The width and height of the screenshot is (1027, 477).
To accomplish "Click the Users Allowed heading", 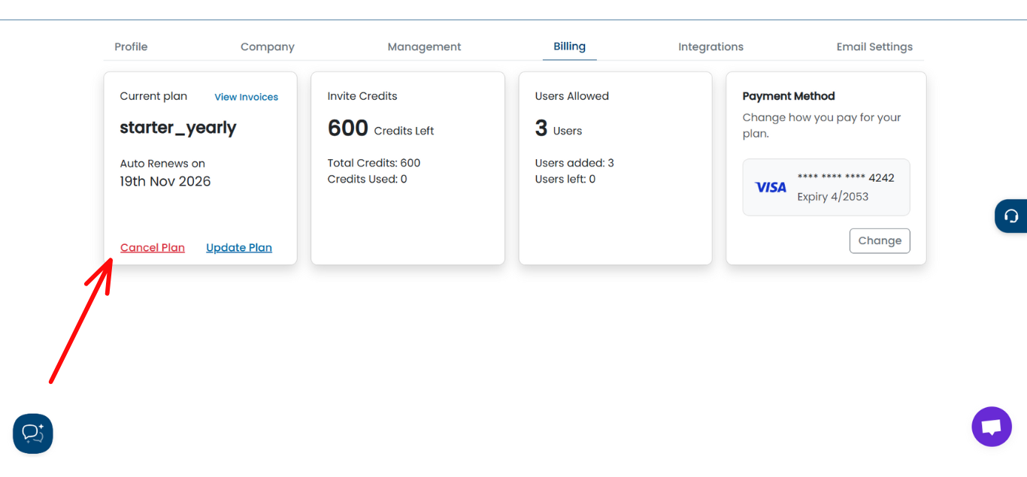I will (x=572, y=96).
